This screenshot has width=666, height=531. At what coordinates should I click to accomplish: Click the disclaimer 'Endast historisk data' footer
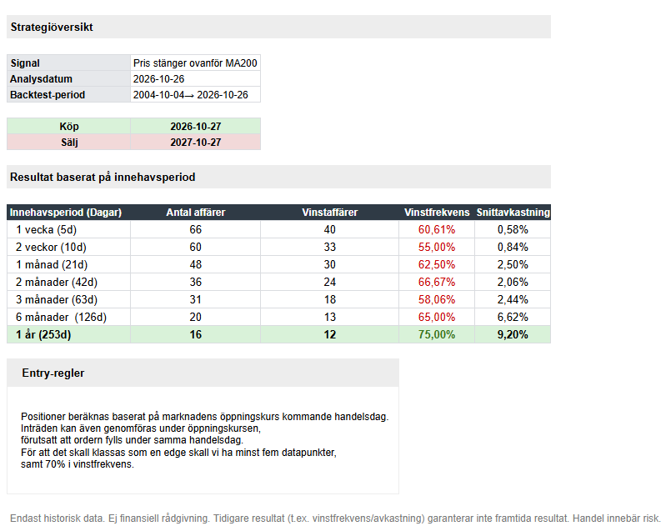(335, 518)
